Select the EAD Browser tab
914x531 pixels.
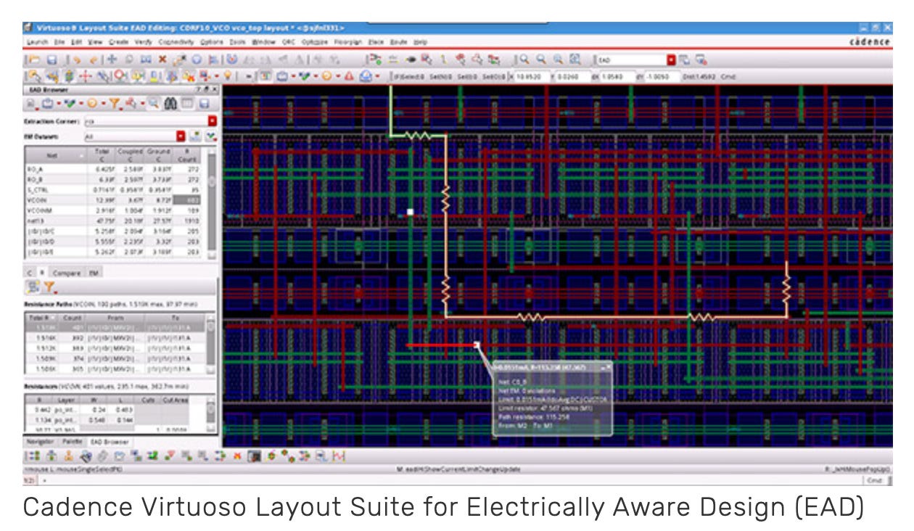coord(109,441)
